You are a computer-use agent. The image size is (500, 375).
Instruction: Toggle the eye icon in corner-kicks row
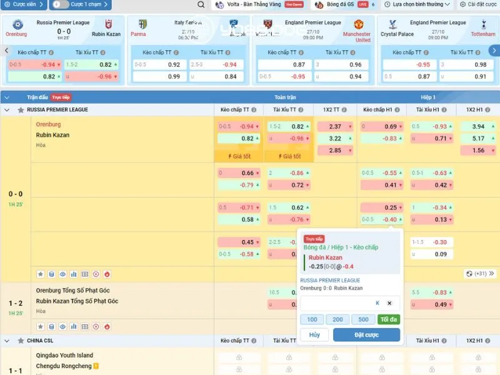coord(62,326)
